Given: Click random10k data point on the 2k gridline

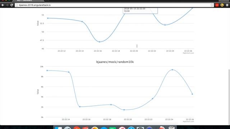Looking at the screenshot, I should pyautogui.click(x=80, y=107).
